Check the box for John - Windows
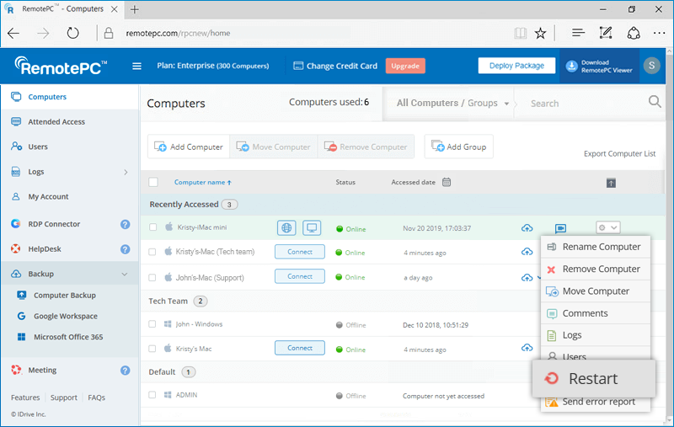 click(153, 324)
